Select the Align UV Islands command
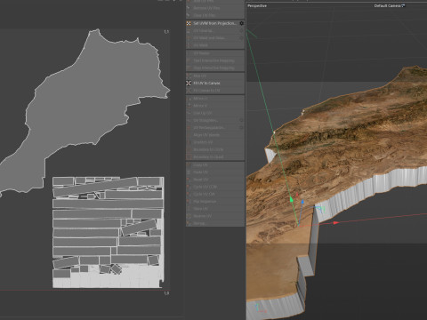The width and height of the screenshot is (427, 320). click(x=215, y=135)
